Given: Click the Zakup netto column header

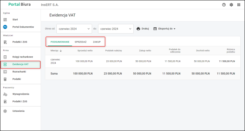Looking at the screenshot, I should click(145, 51).
